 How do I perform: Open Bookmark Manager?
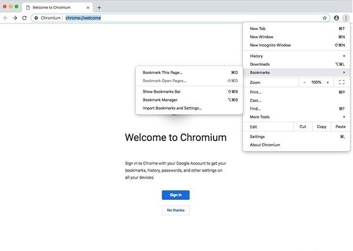click(189, 100)
